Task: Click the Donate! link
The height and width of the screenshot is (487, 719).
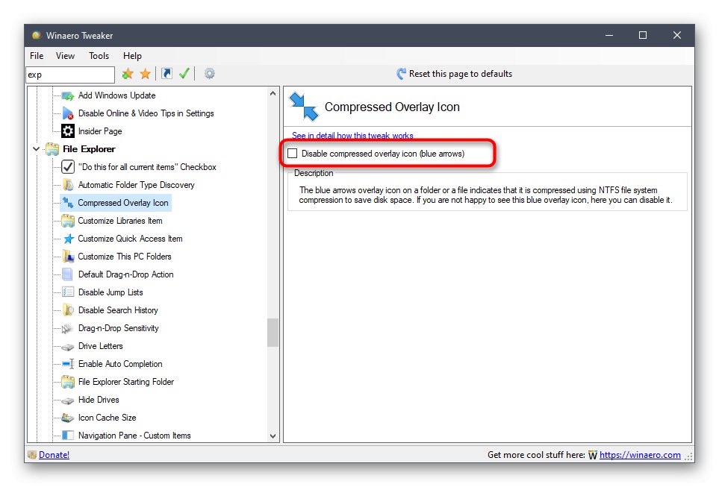Action: 54,455
